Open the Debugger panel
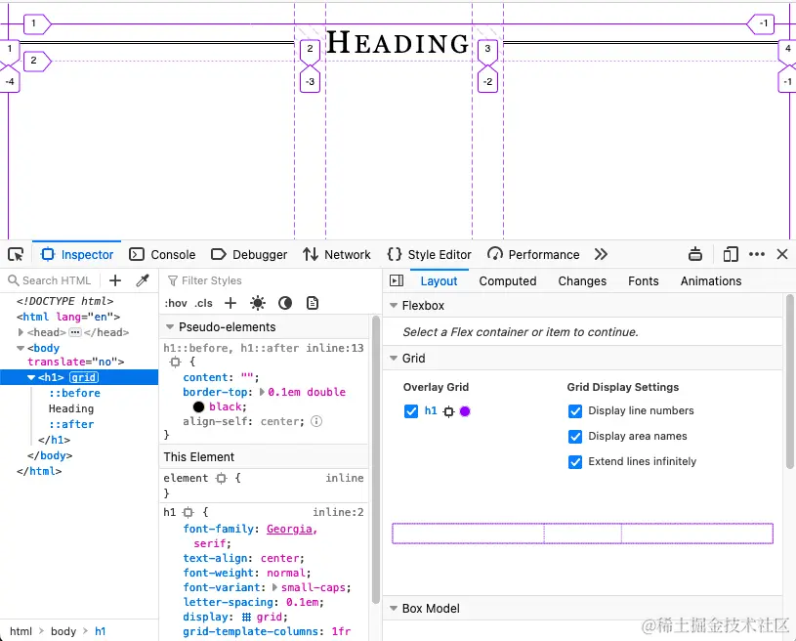 click(249, 254)
